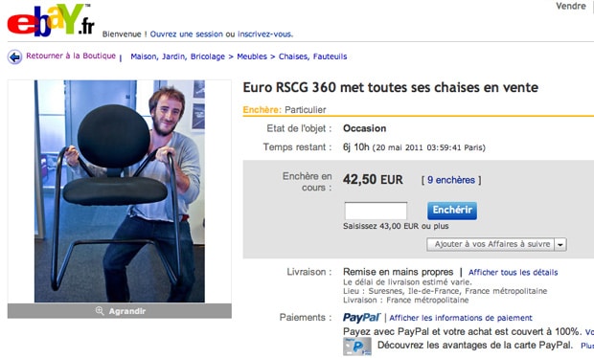Click the Enchérir button
The width and height of the screenshot is (594, 358).
[452, 211]
